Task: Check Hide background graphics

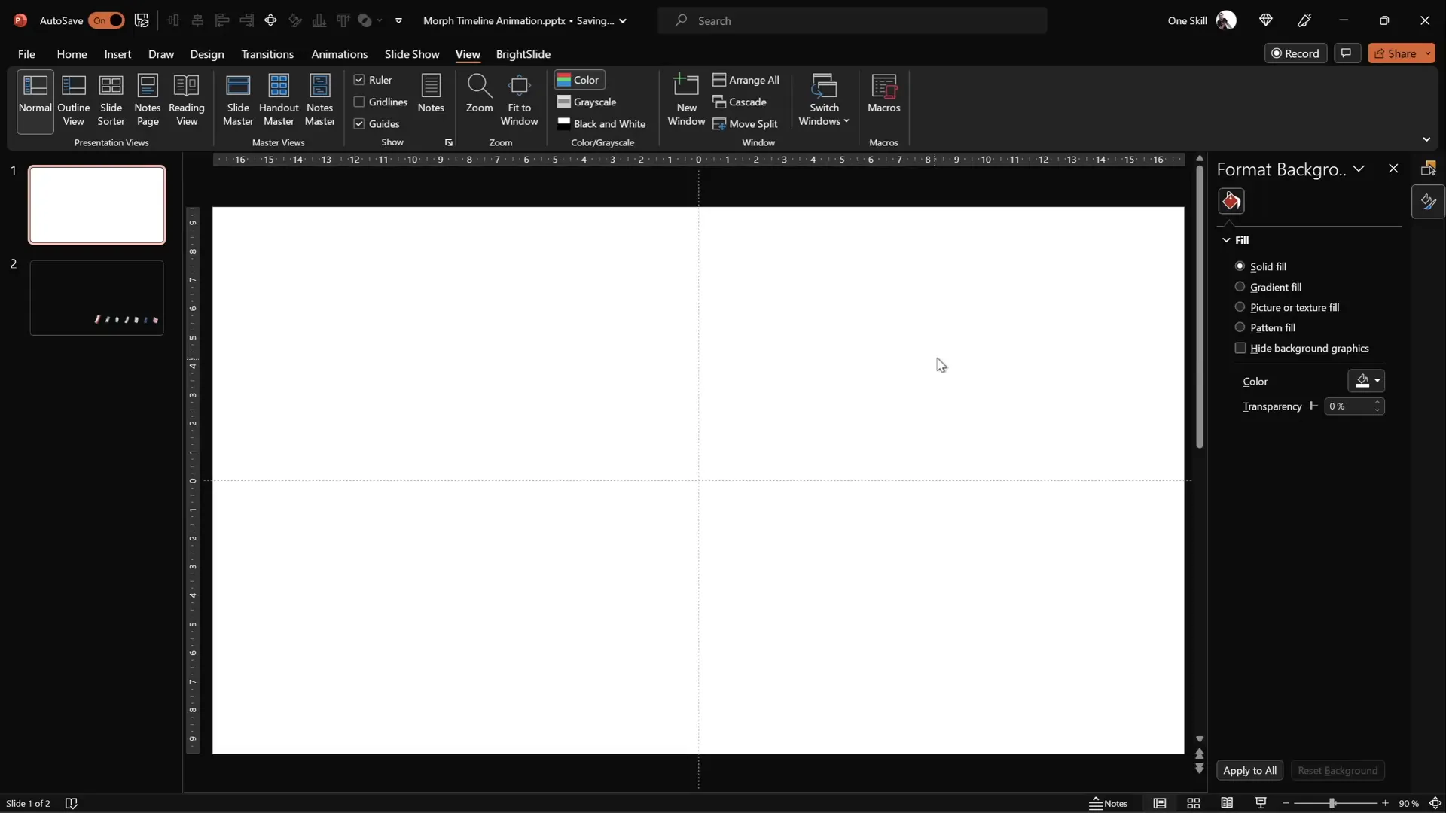Action: click(x=1241, y=348)
